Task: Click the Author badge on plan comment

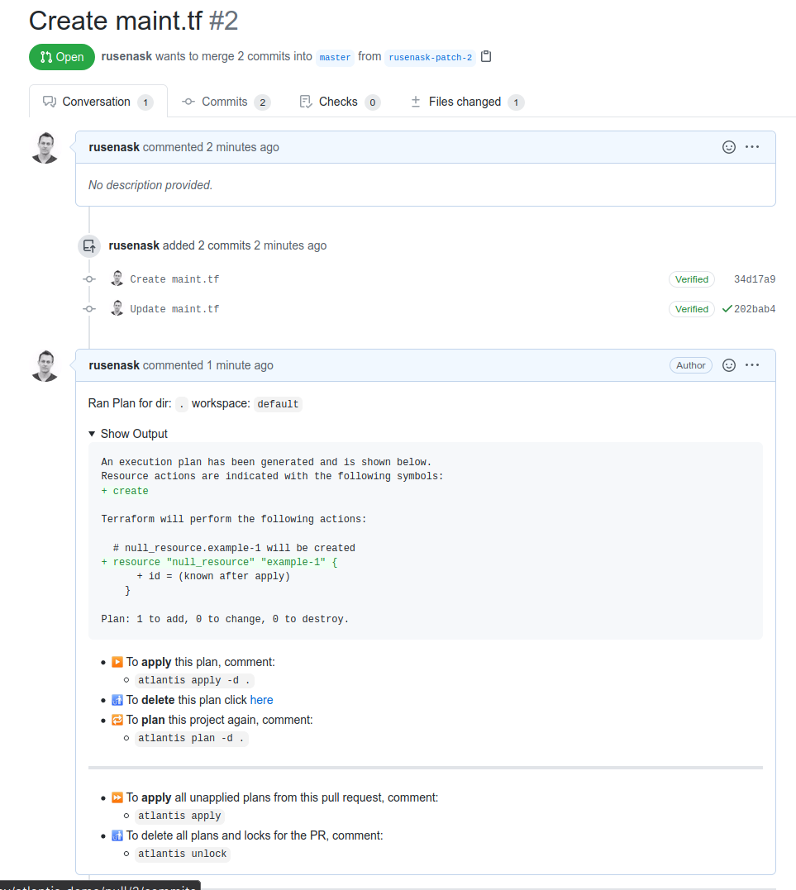Action: click(690, 365)
